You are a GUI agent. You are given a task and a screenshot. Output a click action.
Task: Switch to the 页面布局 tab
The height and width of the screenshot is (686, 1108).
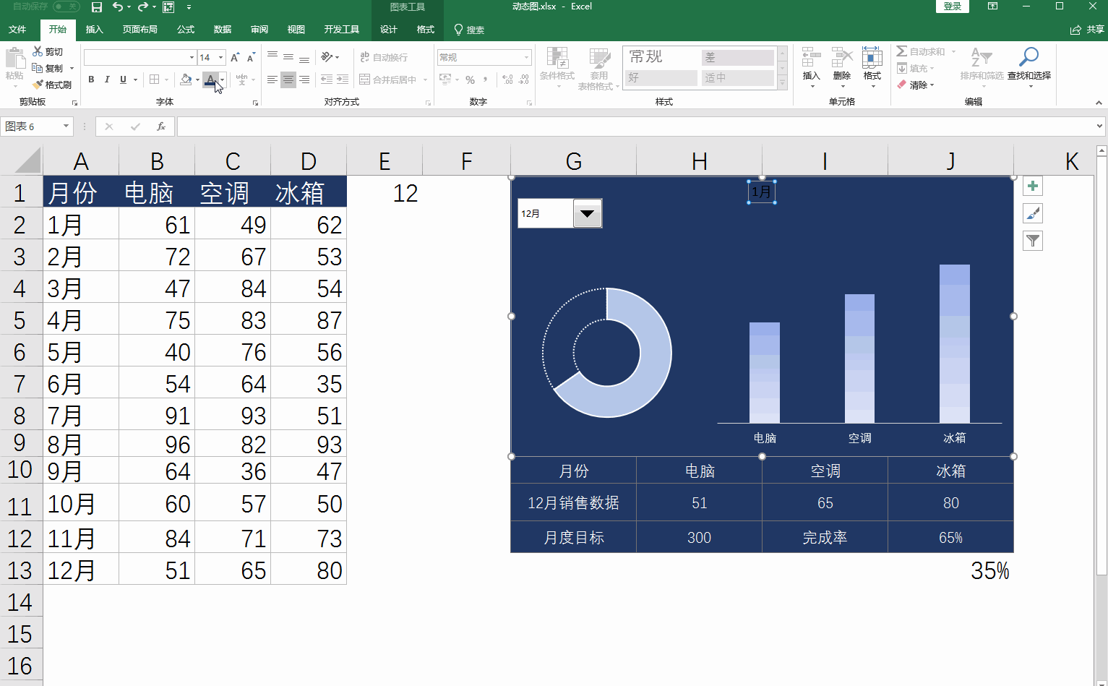(x=139, y=30)
